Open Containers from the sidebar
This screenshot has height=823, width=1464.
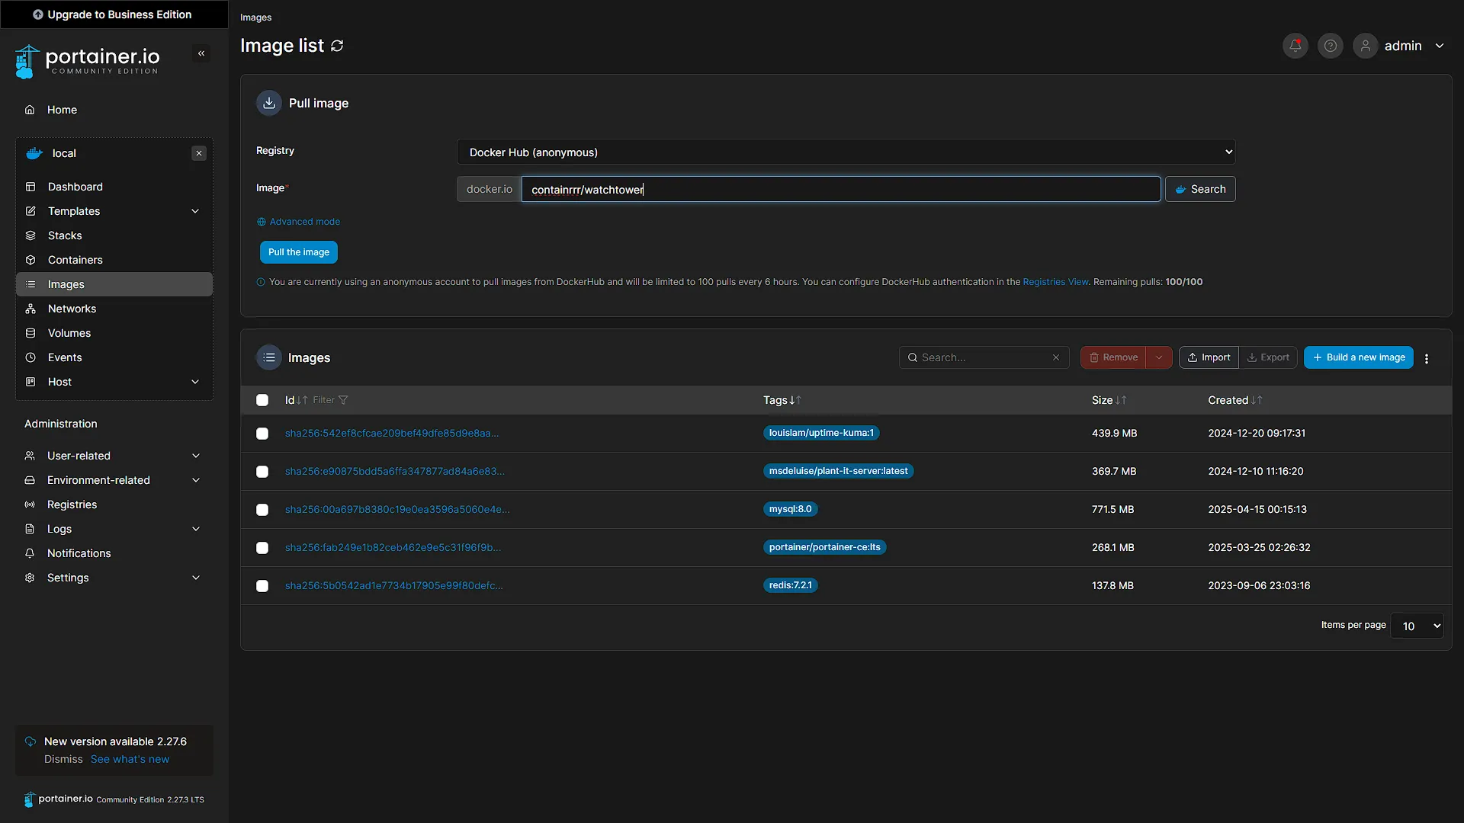[75, 260]
